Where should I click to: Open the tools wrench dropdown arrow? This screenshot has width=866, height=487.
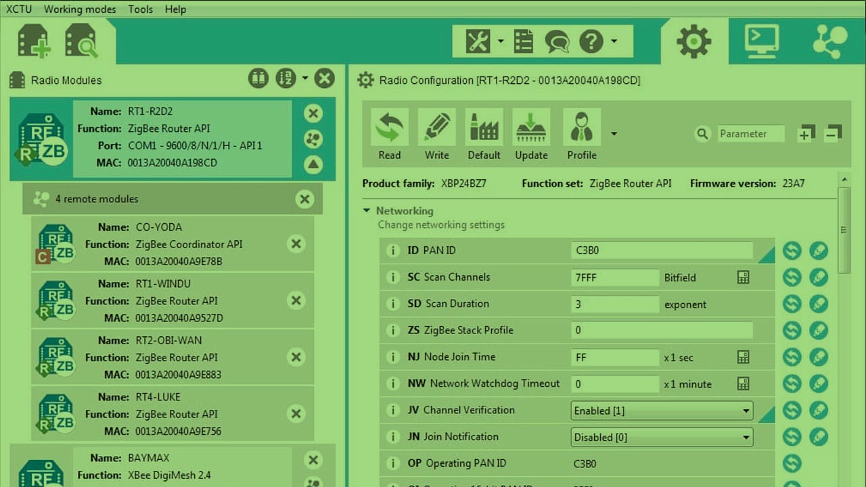click(x=501, y=42)
